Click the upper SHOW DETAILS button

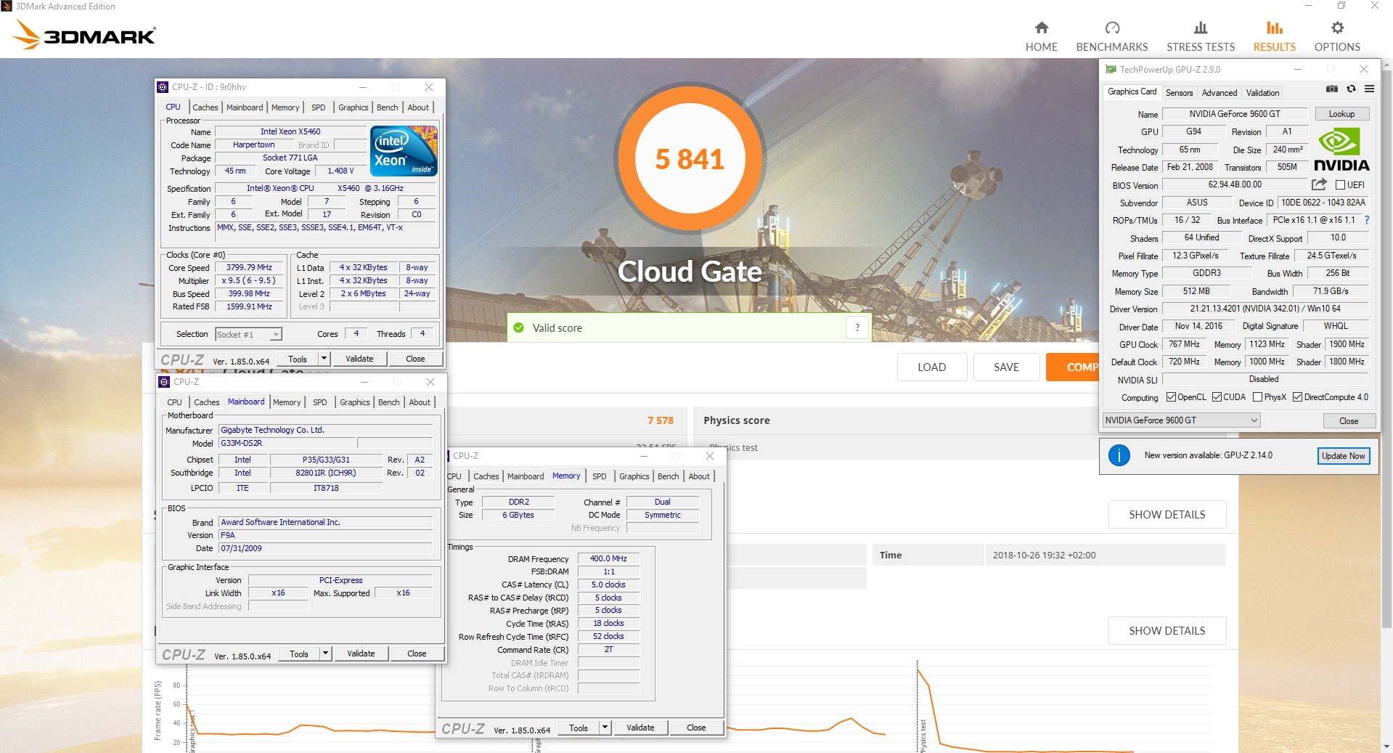1167,515
